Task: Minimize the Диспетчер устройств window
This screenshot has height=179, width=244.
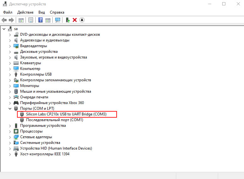Action: (210, 4)
